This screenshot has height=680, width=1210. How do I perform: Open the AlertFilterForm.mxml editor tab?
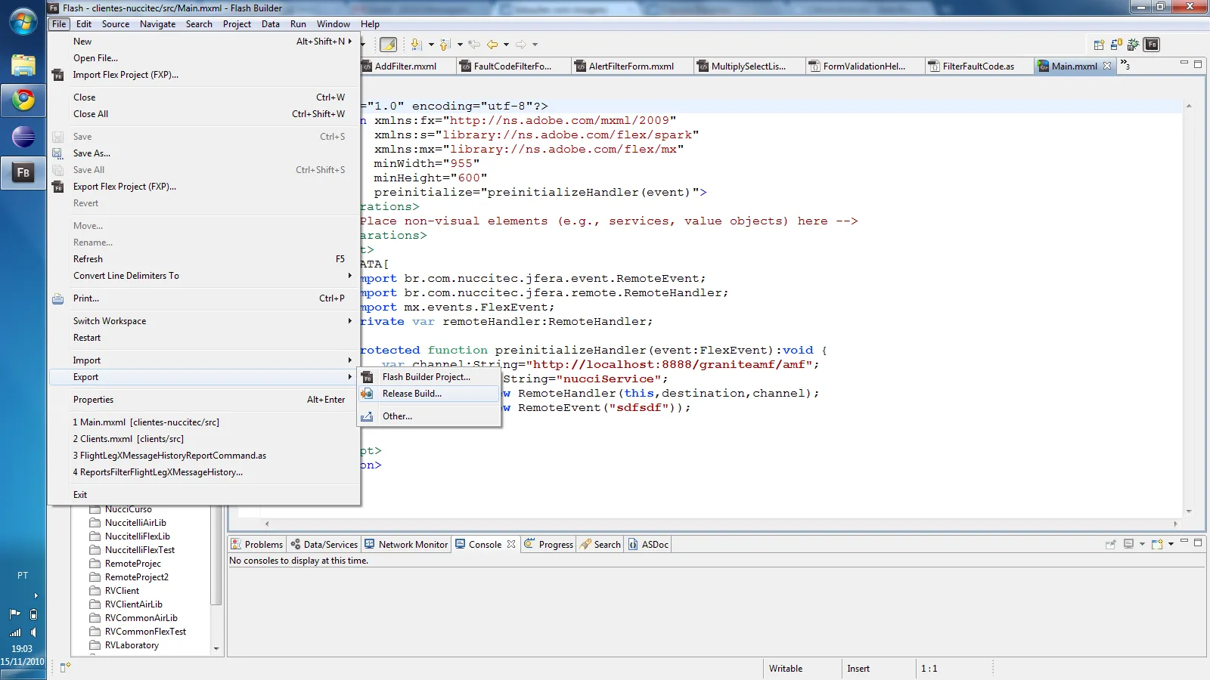pos(631,66)
